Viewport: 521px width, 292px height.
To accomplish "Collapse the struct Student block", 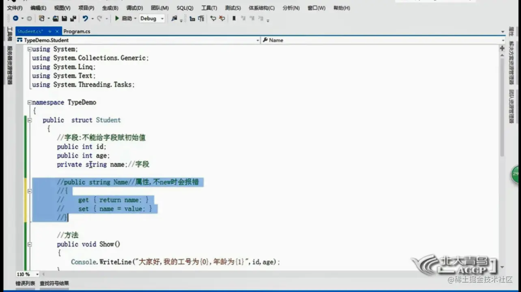I will click(x=30, y=120).
